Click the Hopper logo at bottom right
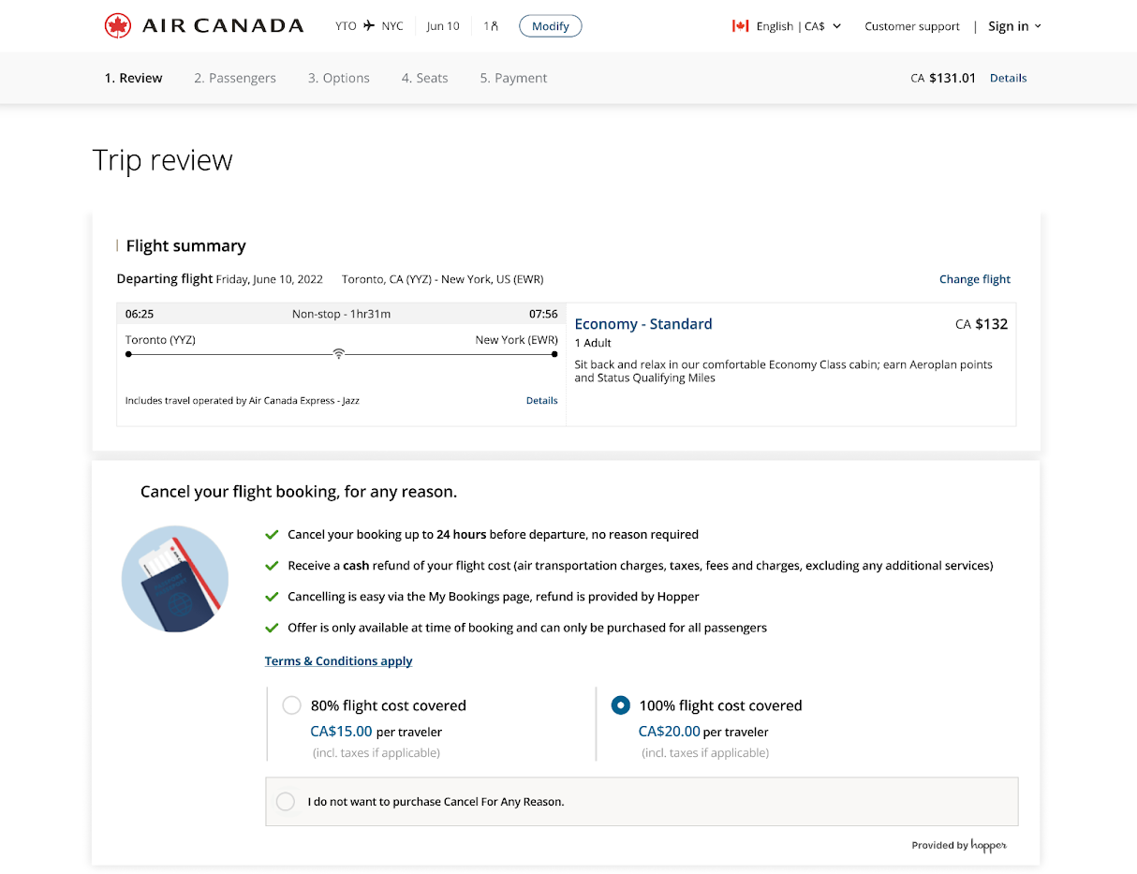The width and height of the screenshot is (1137, 874). point(989,845)
